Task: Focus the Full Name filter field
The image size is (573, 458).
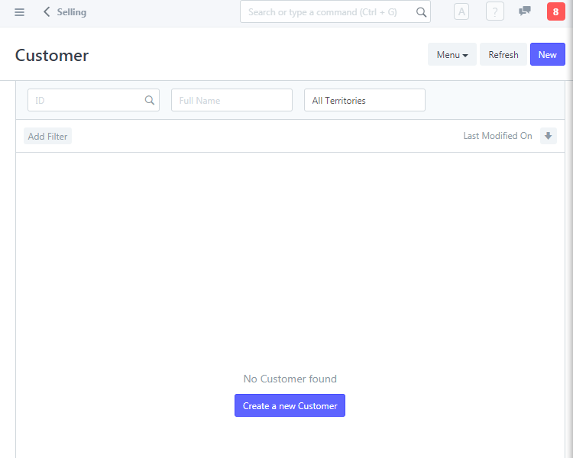Action: coord(231,100)
